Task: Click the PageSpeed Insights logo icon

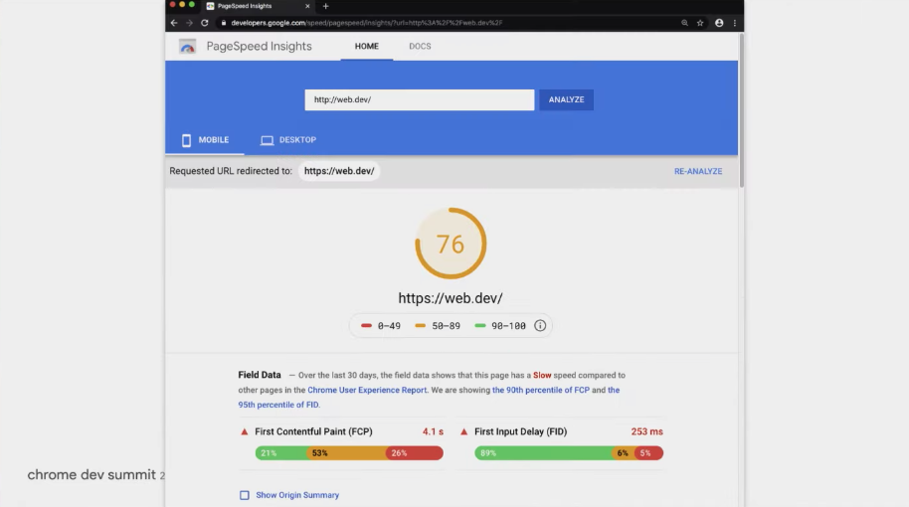Action: coord(187,47)
